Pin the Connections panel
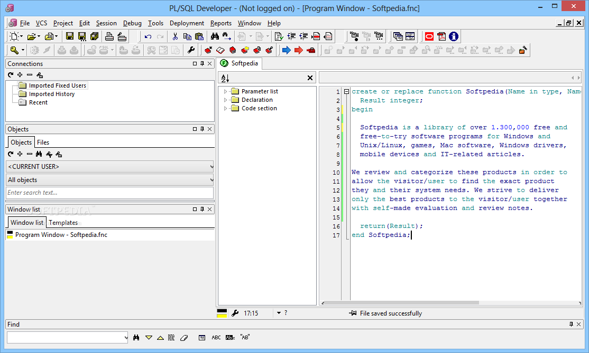The height and width of the screenshot is (353, 589). 201,63
